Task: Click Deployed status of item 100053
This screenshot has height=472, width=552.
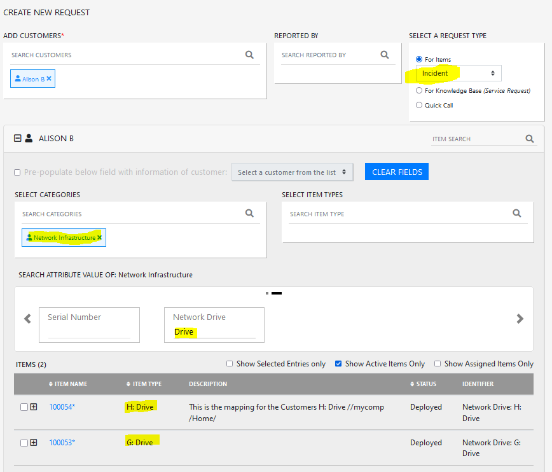Action: [425, 442]
